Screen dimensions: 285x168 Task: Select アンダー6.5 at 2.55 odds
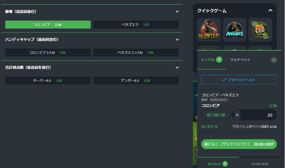coord(135,81)
